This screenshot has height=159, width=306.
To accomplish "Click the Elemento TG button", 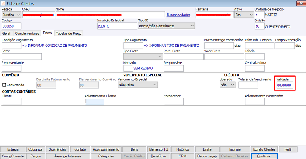I will click(159, 149).
